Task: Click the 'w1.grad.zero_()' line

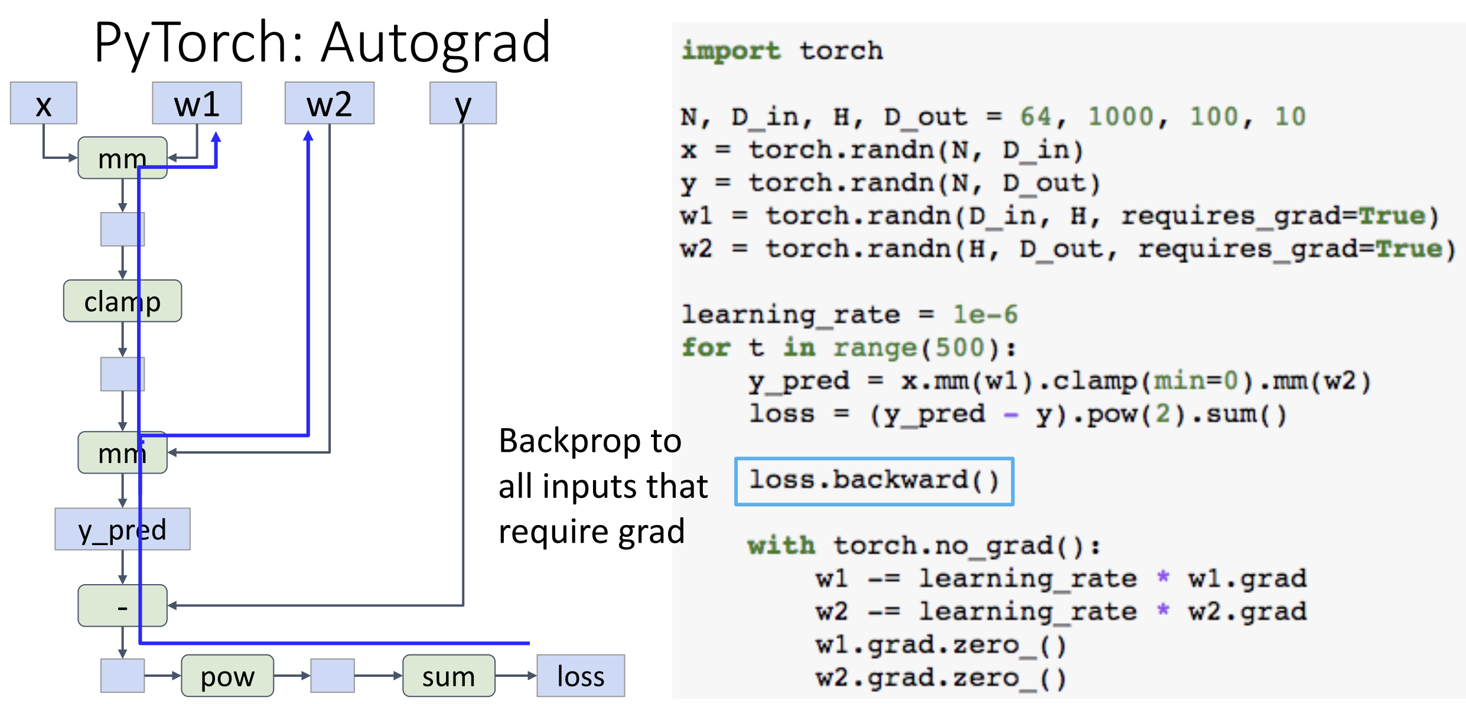Action: [942, 645]
